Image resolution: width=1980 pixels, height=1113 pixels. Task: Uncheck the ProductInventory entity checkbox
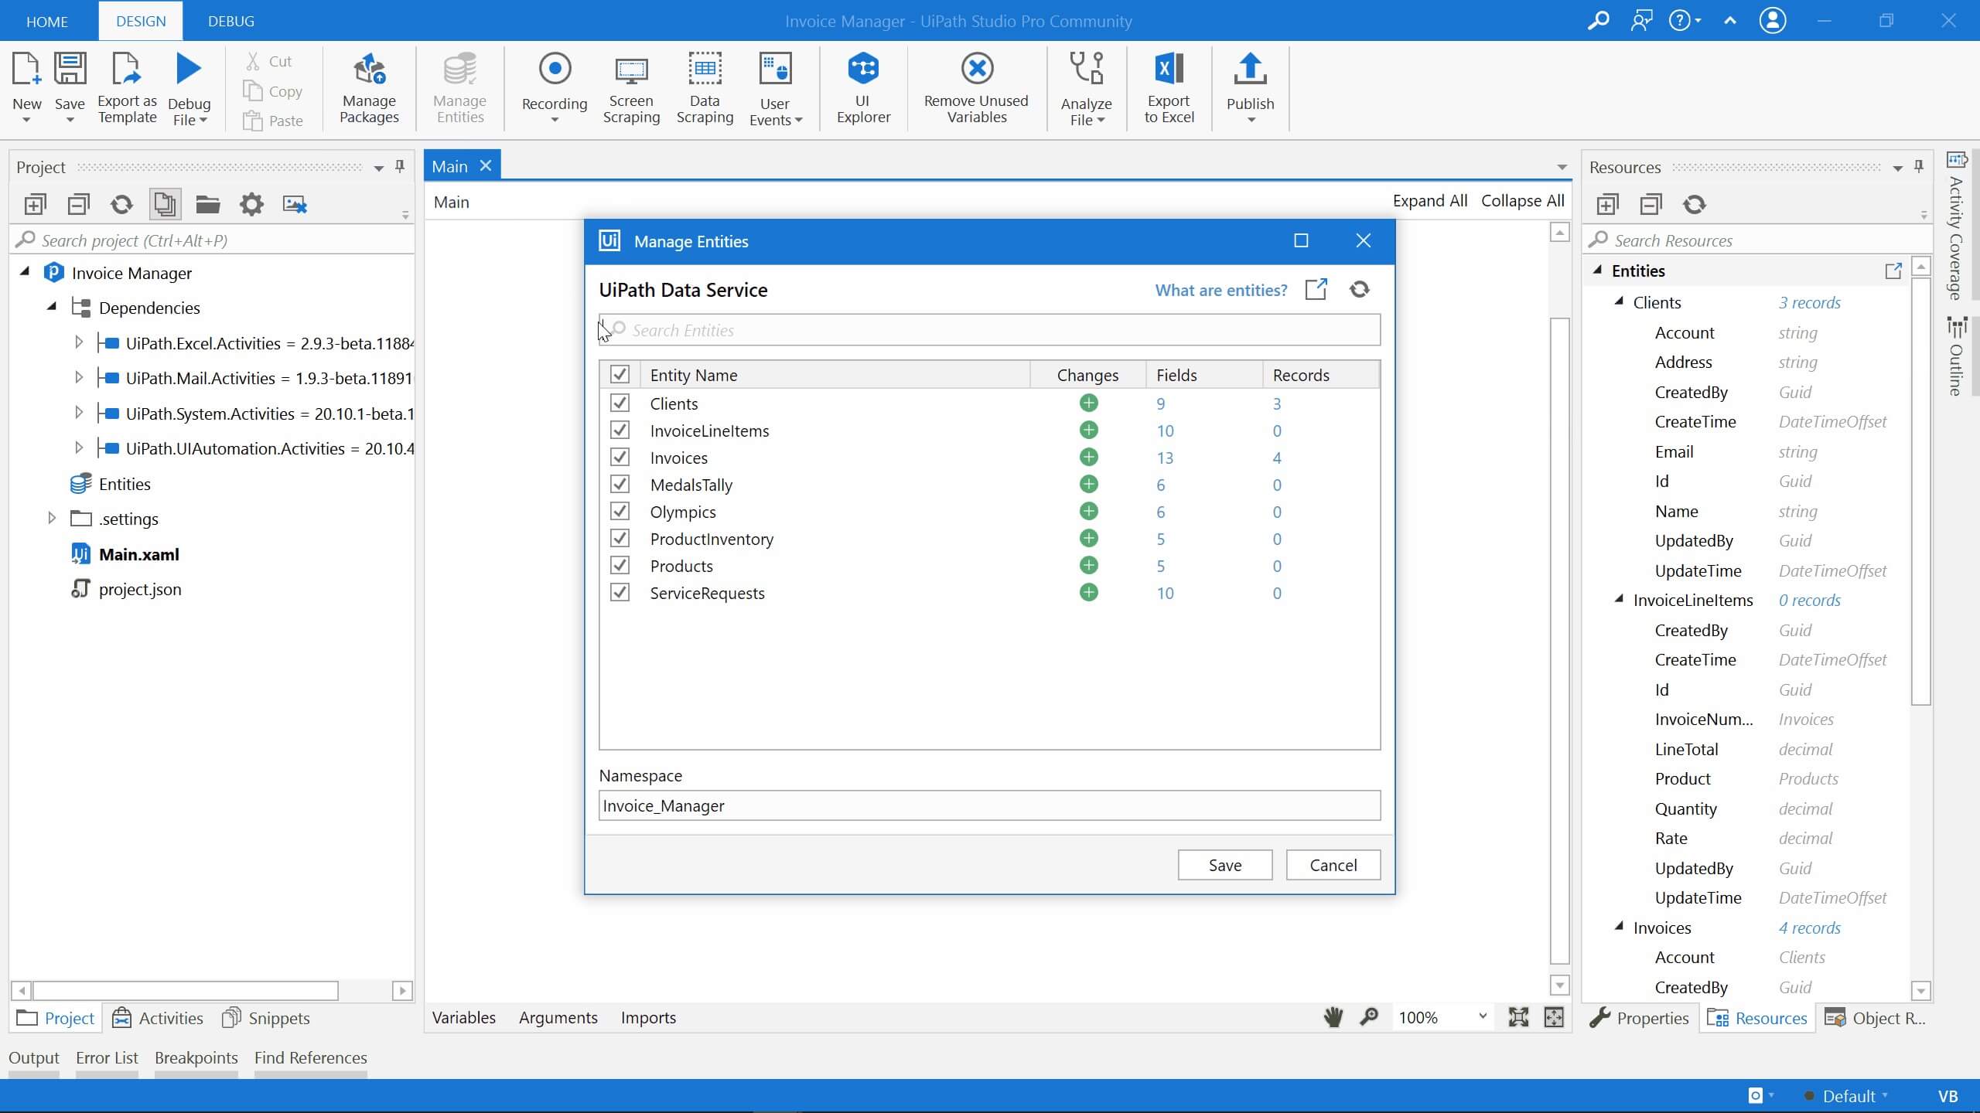tap(620, 538)
